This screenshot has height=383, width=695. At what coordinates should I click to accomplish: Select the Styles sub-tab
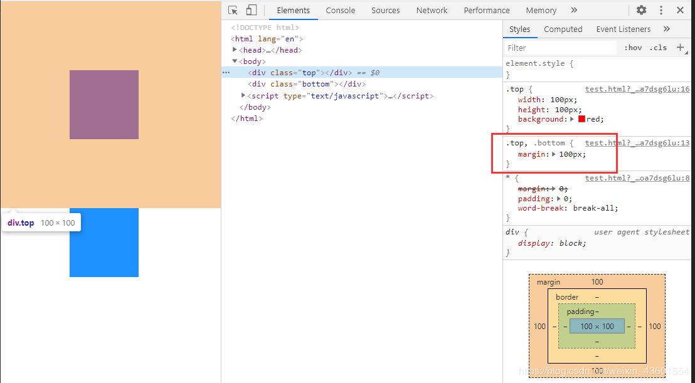pos(519,29)
